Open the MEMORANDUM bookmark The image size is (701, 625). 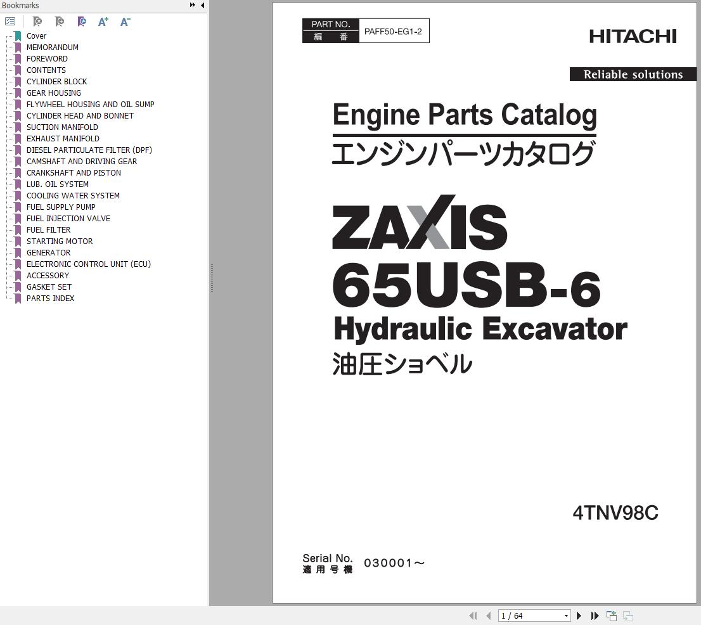53,48
